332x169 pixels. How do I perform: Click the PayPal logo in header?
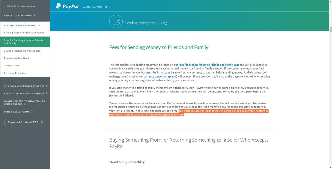67,6
